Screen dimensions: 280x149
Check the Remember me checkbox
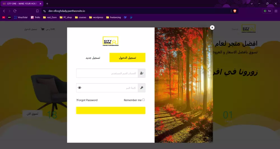point(143,100)
